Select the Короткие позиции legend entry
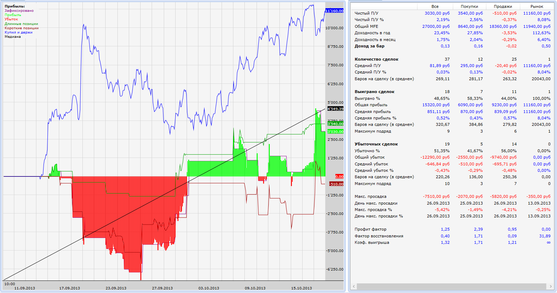Viewport: 557px width, 293px height. [x=21, y=28]
